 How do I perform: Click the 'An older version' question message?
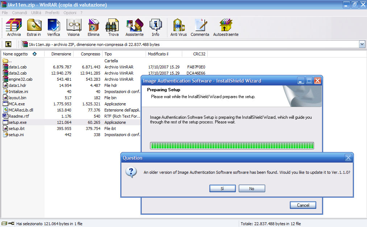click(x=247, y=172)
